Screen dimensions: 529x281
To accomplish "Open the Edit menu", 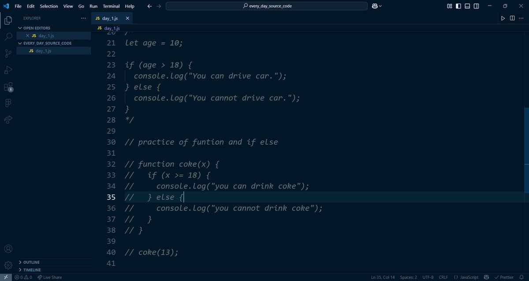I will [x=30, y=6].
